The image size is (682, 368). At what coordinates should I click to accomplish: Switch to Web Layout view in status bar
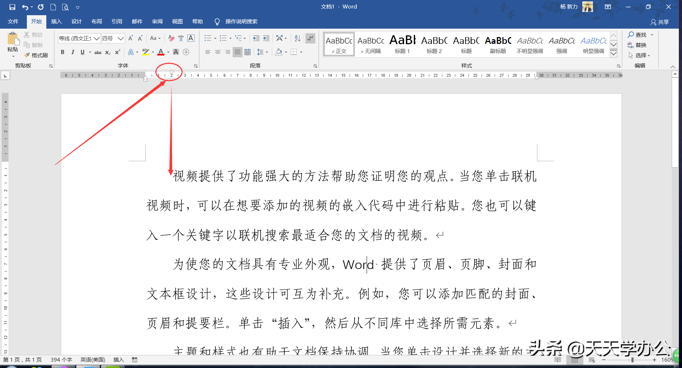tap(592, 360)
